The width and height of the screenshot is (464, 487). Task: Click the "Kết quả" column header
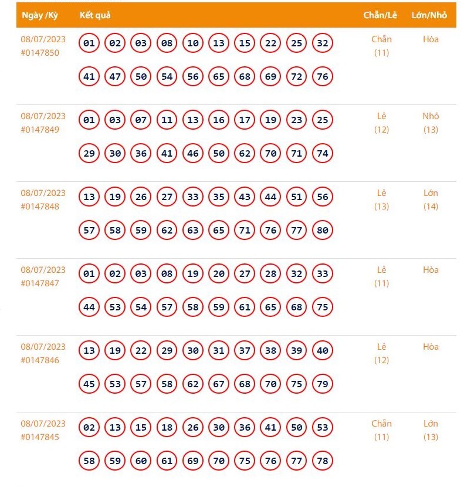point(95,15)
